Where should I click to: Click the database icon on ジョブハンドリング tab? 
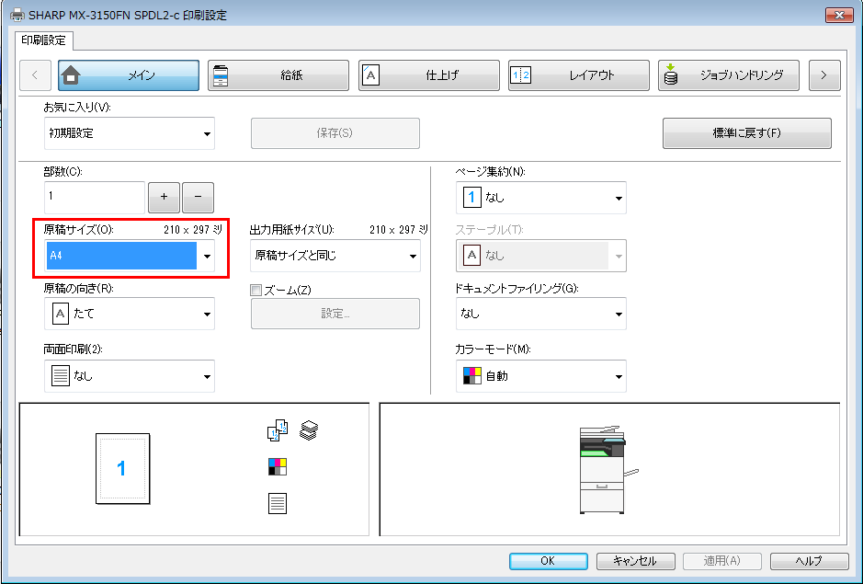tap(670, 74)
